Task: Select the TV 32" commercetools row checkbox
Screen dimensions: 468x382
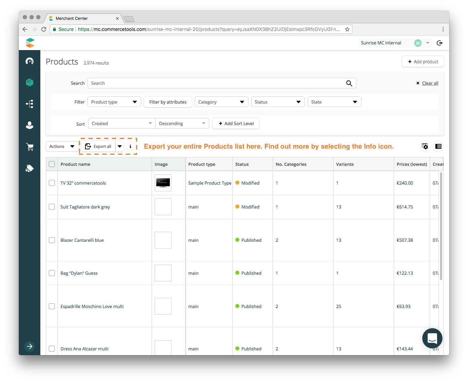Action: [52, 183]
